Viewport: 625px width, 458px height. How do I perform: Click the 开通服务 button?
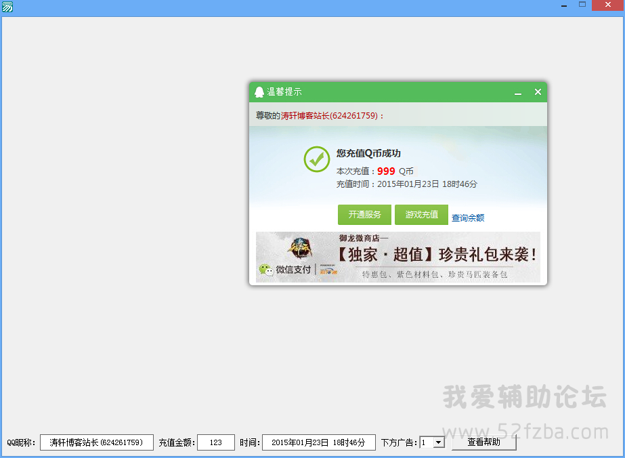point(364,215)
